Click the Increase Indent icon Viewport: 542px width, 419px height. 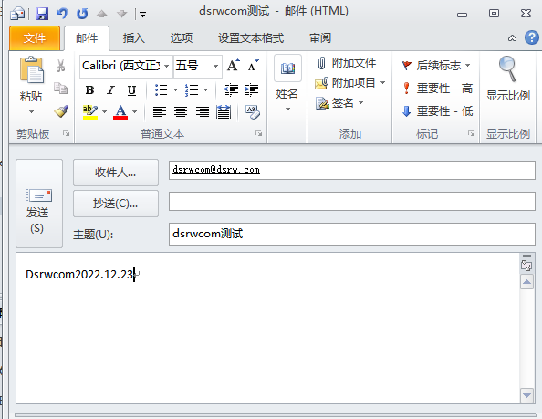coord(251,89)
